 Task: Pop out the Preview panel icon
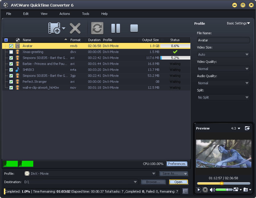pos(247,128)
